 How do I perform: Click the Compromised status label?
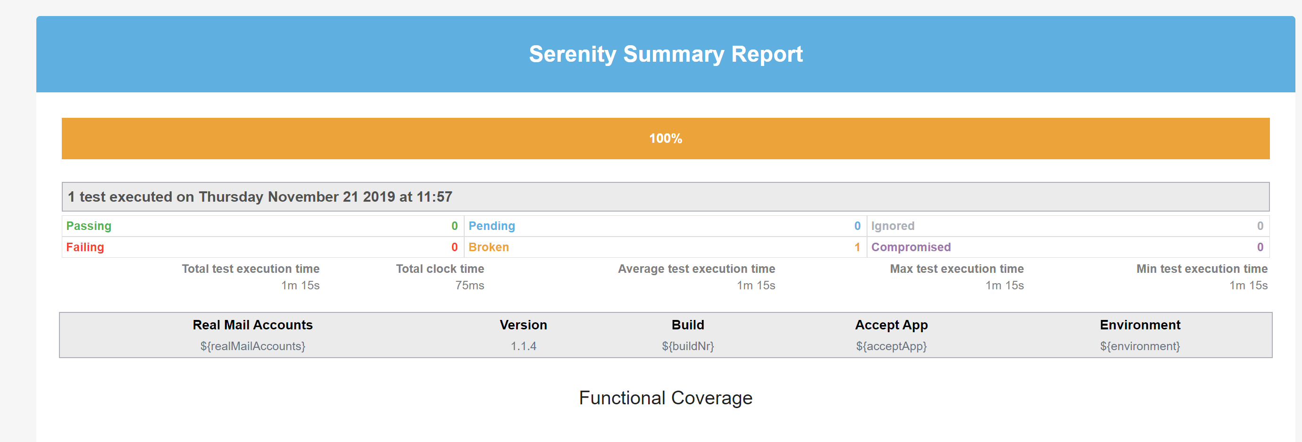[911, 247]
